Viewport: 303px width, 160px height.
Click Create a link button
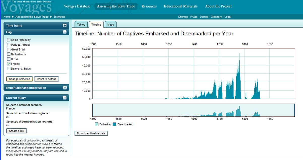tap(17, 131)
